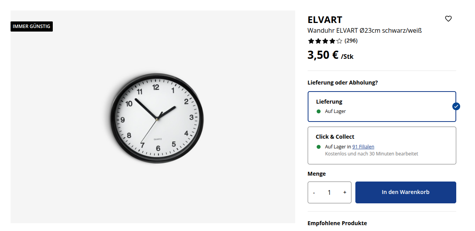This screenshot has width=475, height=231.
Task: Choose the Click & Collect option
Action: (x=382, y=145)
